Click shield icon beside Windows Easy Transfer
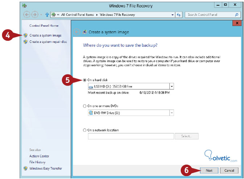 [x=25, y=169]
